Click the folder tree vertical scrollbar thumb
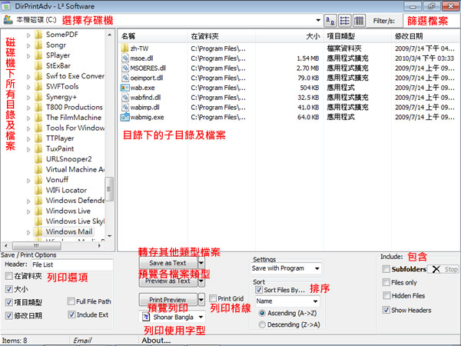461x346 pixels. coord(109,189)
